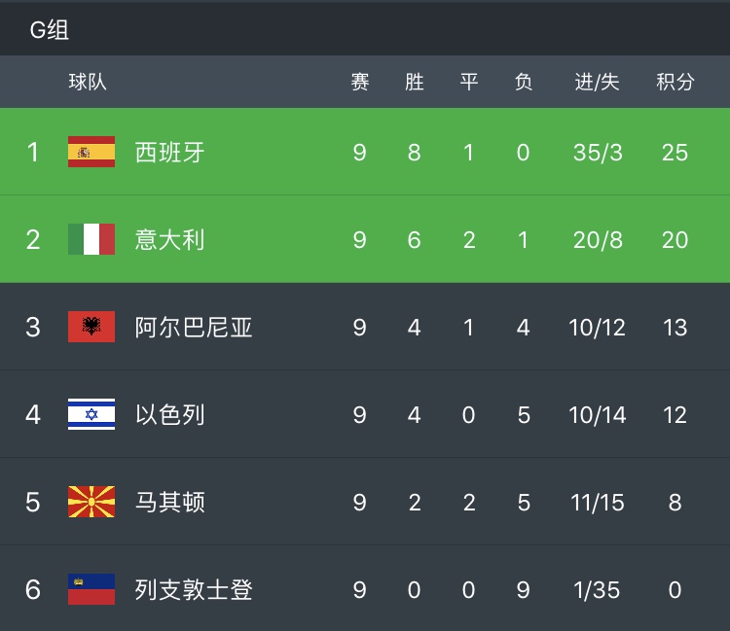Open the 意大利 team link
This screenshot has height=631, width=730.
(x=169, y=240)
